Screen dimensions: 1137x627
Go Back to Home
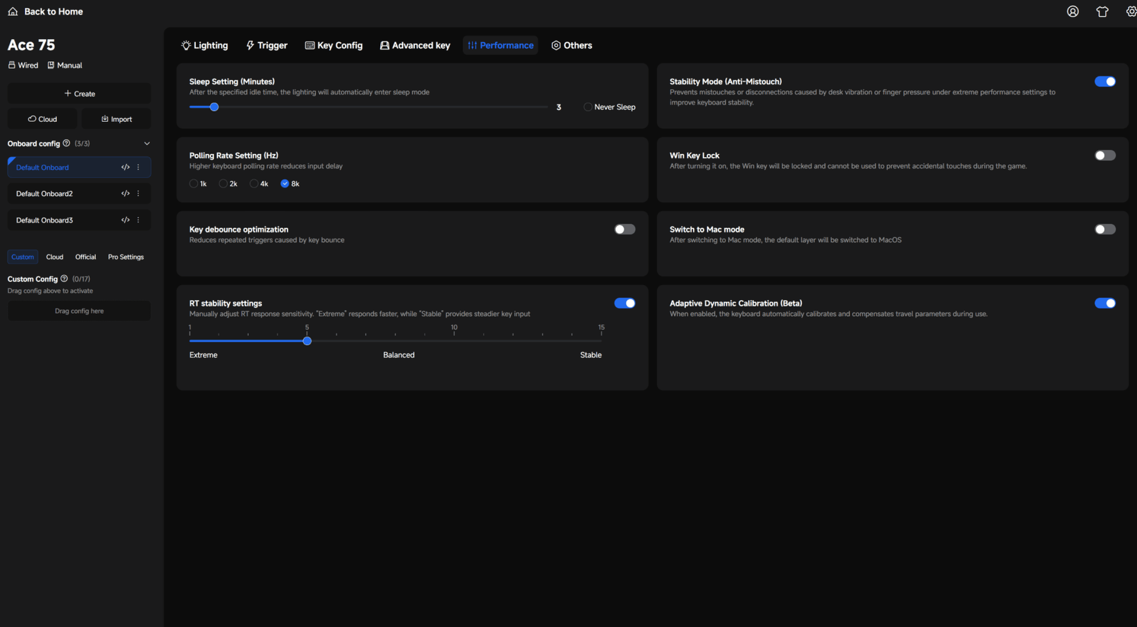point(53,11)
